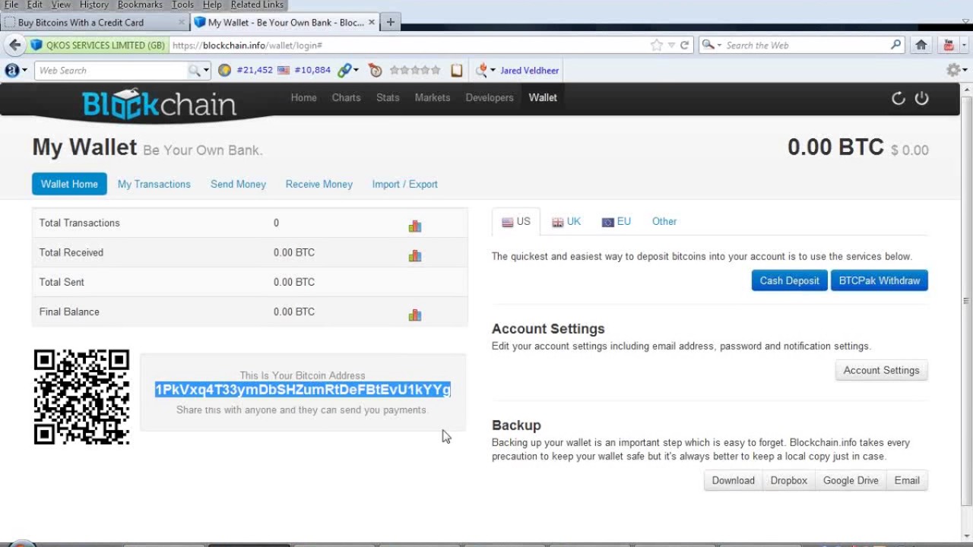Click the toolbar settings gear icon
Screen dimensions: 973x547
pyautogui.click(x=953, y=70)
